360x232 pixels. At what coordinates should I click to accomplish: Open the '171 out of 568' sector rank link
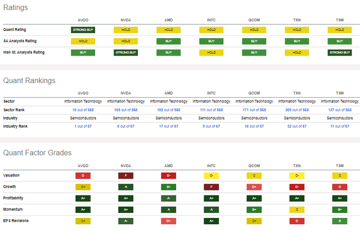(254, 110)
